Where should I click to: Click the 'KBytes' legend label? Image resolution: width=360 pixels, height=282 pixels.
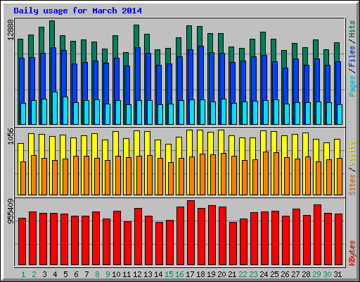(352, 253)
